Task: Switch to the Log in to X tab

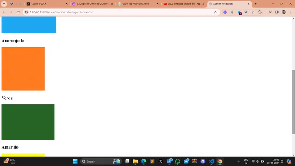Action: [x=47, y=4]
